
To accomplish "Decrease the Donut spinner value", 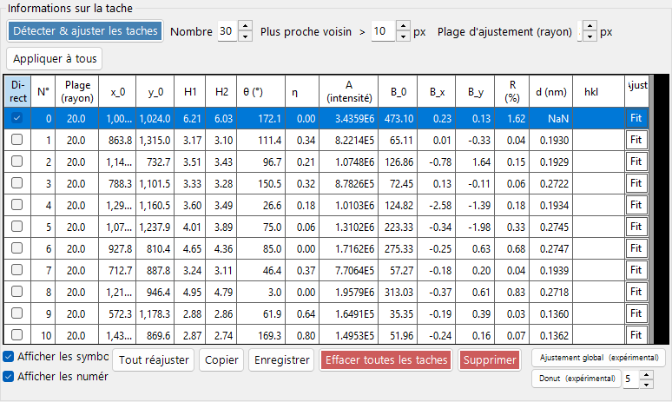I will click(646, 384).
